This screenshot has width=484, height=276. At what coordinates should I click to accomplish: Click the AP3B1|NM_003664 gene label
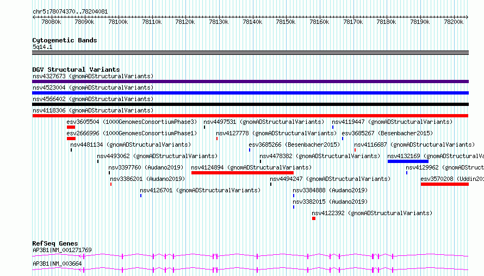click(x=57, y=264)
